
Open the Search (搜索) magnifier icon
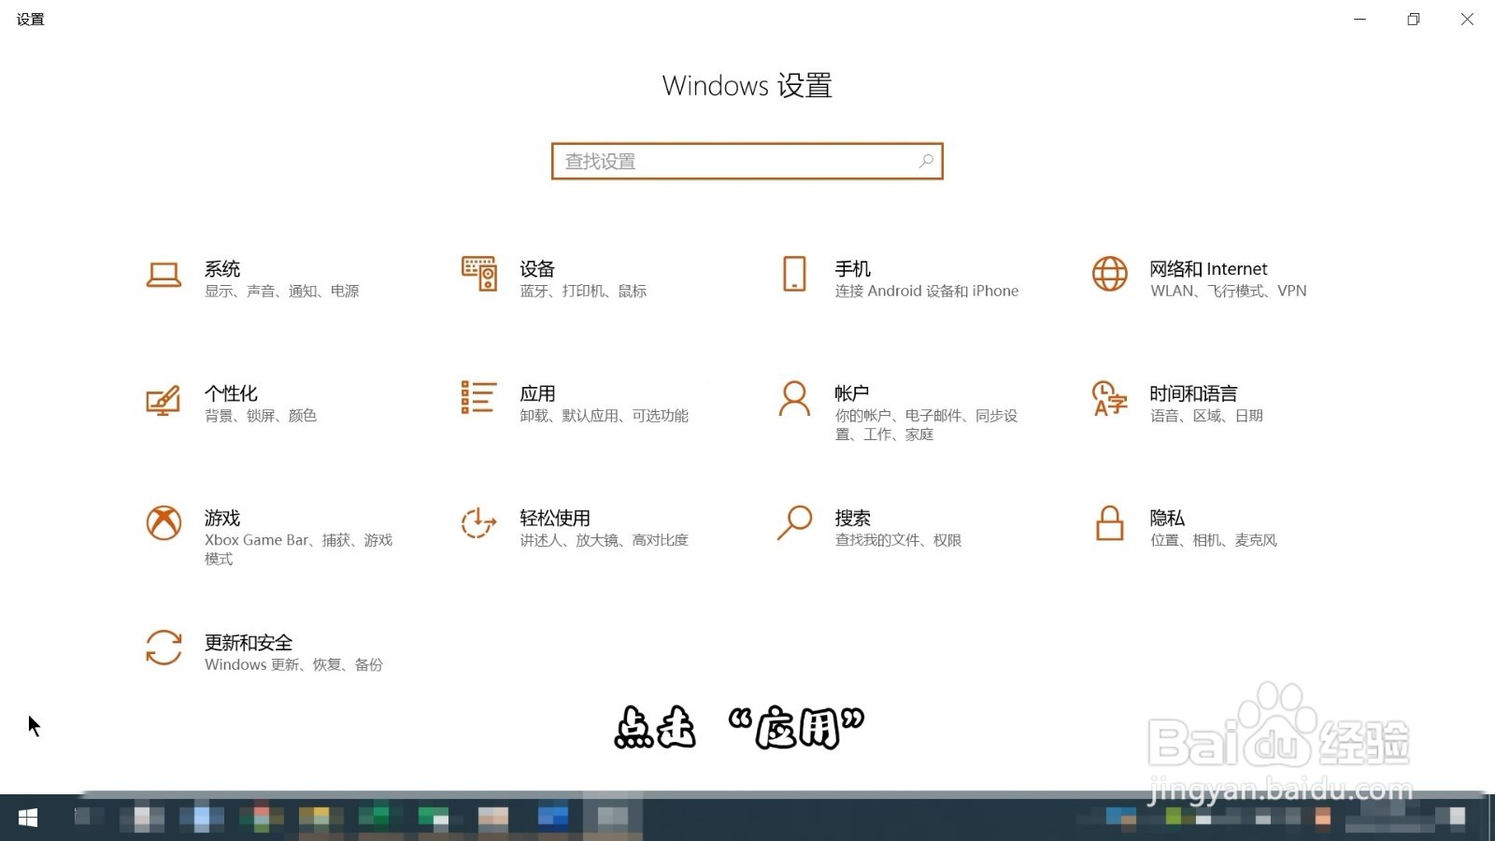[x=794, y=523]
